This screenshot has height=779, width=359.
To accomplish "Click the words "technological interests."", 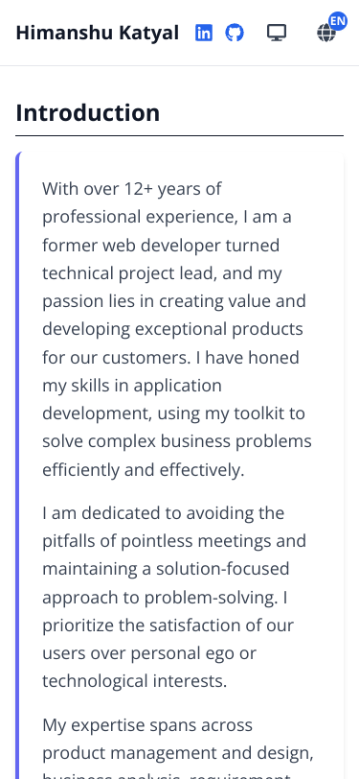I will click(x=134, y=680).
